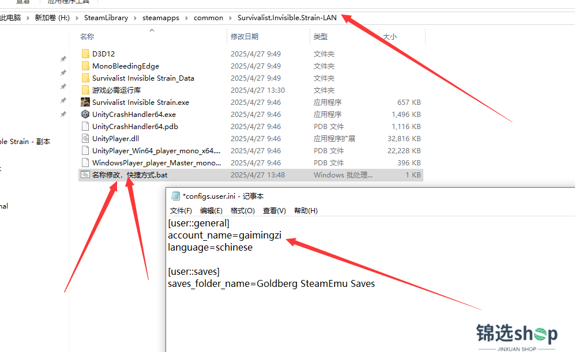Open the 文件(F) menu in Notepad
The image size is (575, 352).
coord(181,211)
